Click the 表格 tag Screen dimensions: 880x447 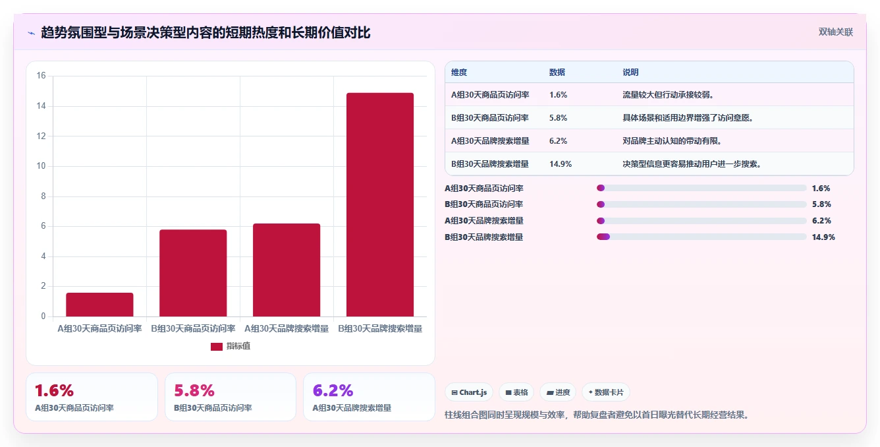[x=516, y=392]
